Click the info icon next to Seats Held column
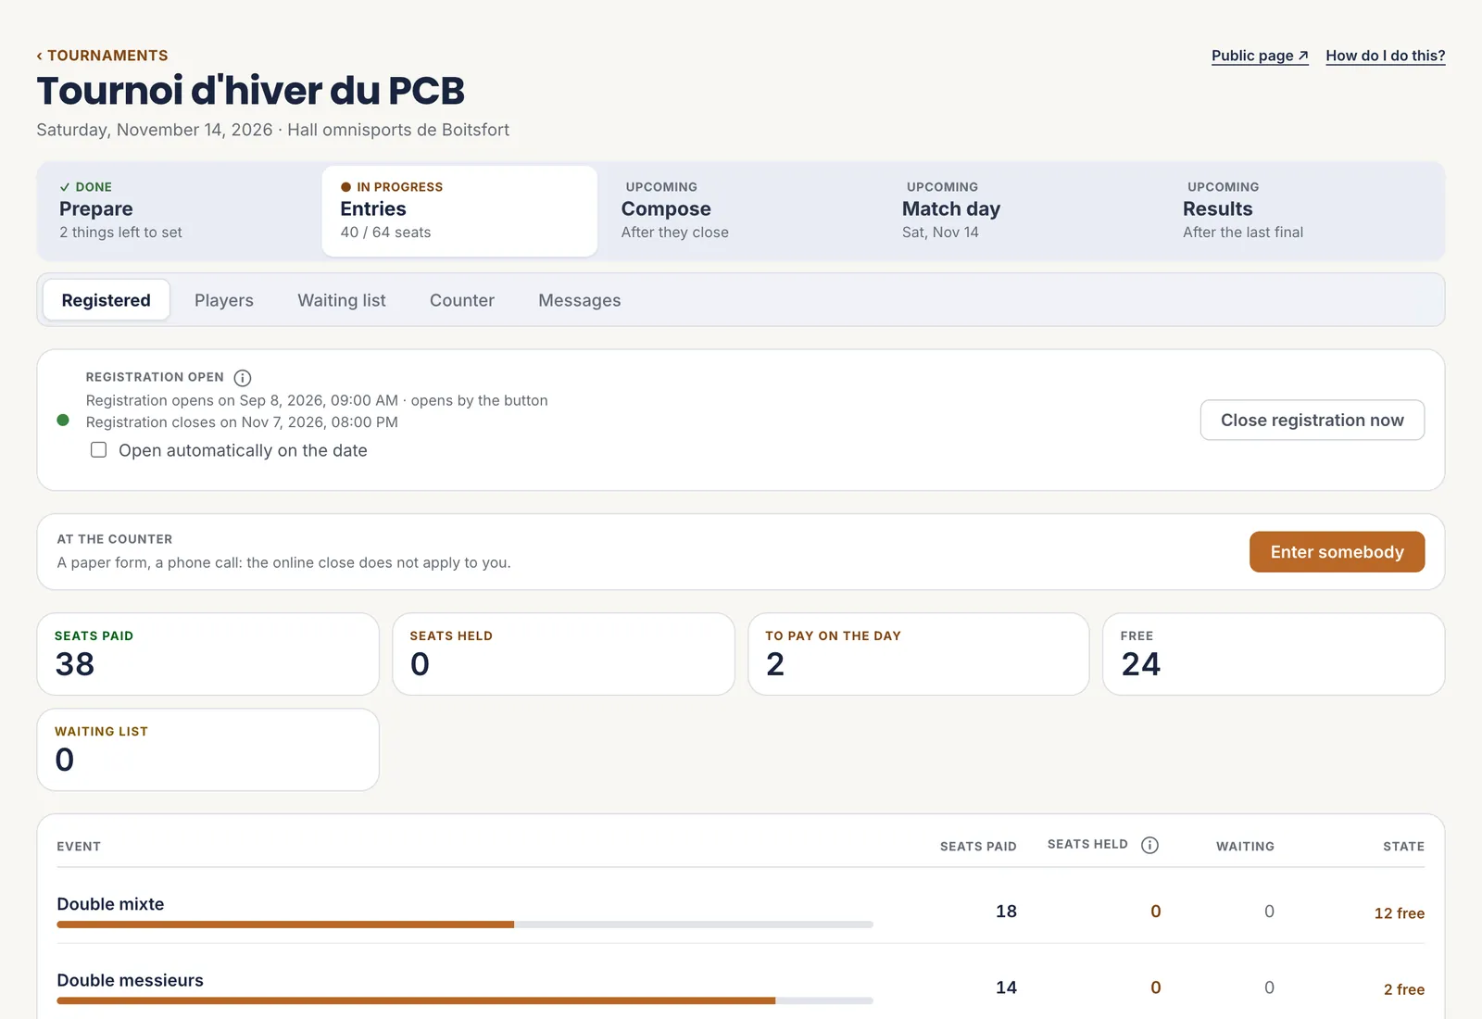Image resolution: width=1482 pixels, height=1019 pixels. [1149, 845]
